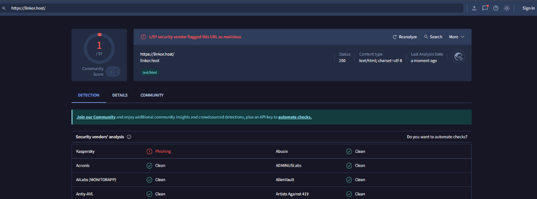Screen dimensions: 537x199
Task: Select the Acronis vendor name
Action: pos(83,165)
